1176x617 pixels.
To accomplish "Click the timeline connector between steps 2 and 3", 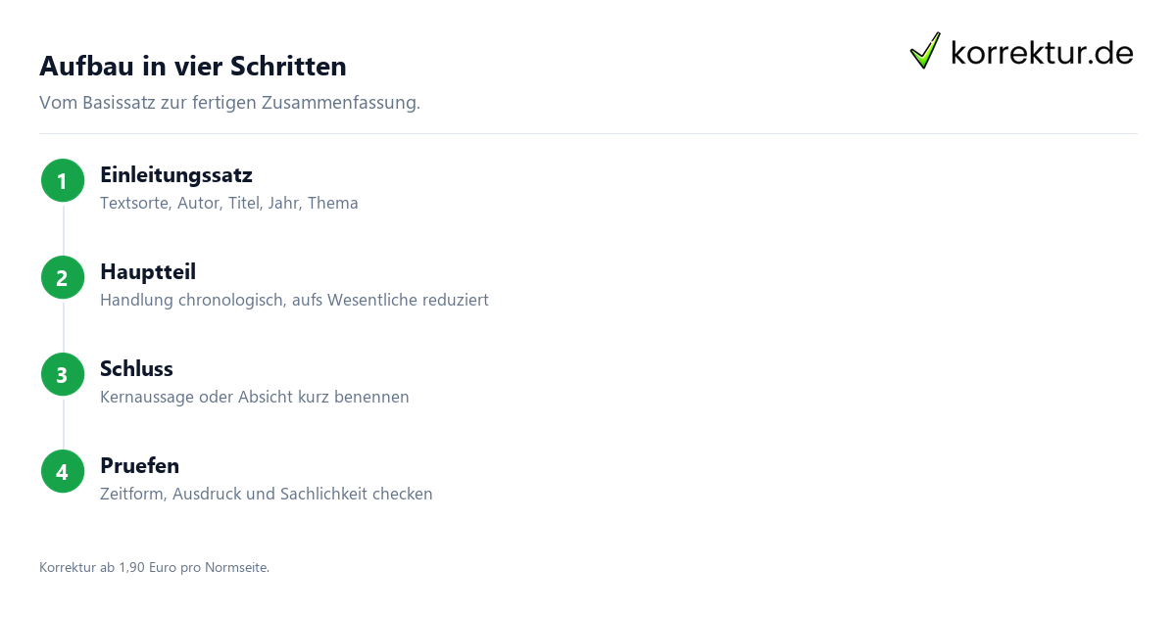I will pyautogui.click(x=63, y=325).
